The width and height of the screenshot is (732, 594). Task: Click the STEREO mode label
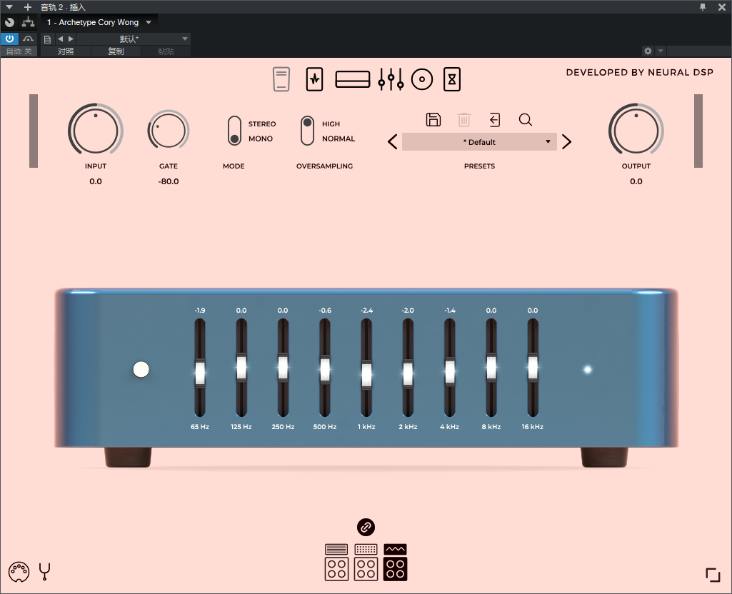click(x=262, y=124)
